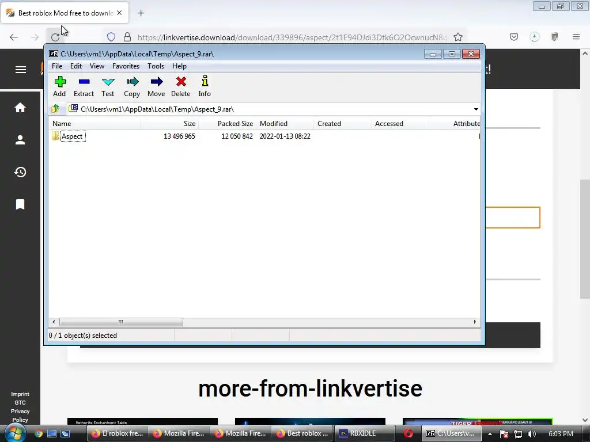Open the Firefox application menu
Viewport: 590px width, 442px height.
[576, 37]
